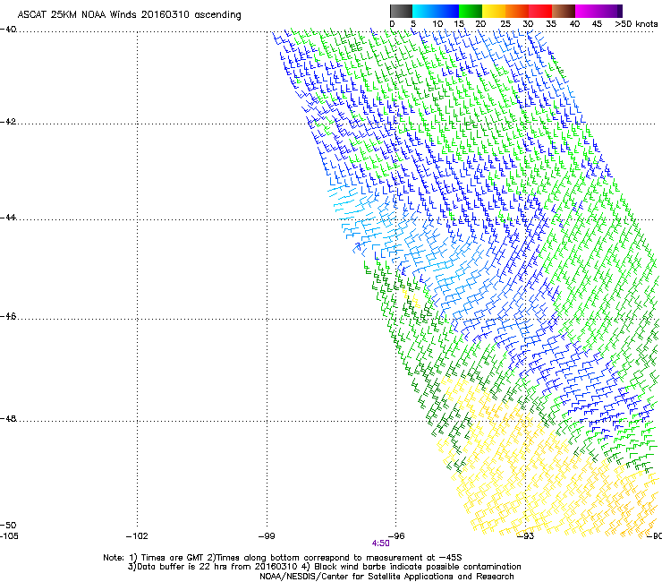Click the note line starting 'Note: 1) Times are GMT'
The image size is (662, 582).
point(283,558)
